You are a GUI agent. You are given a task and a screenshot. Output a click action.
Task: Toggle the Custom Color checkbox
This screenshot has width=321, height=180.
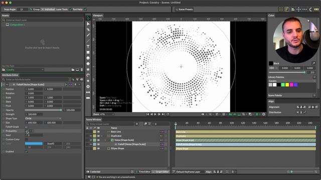tap(26, 139)
